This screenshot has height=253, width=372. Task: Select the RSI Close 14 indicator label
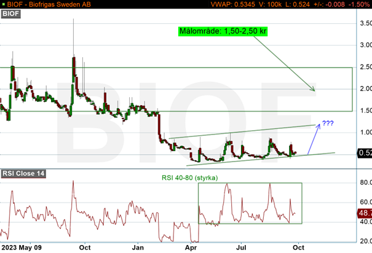pos(23,174)
